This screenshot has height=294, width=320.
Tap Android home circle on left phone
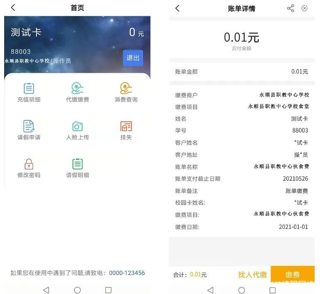coord(77,290)
